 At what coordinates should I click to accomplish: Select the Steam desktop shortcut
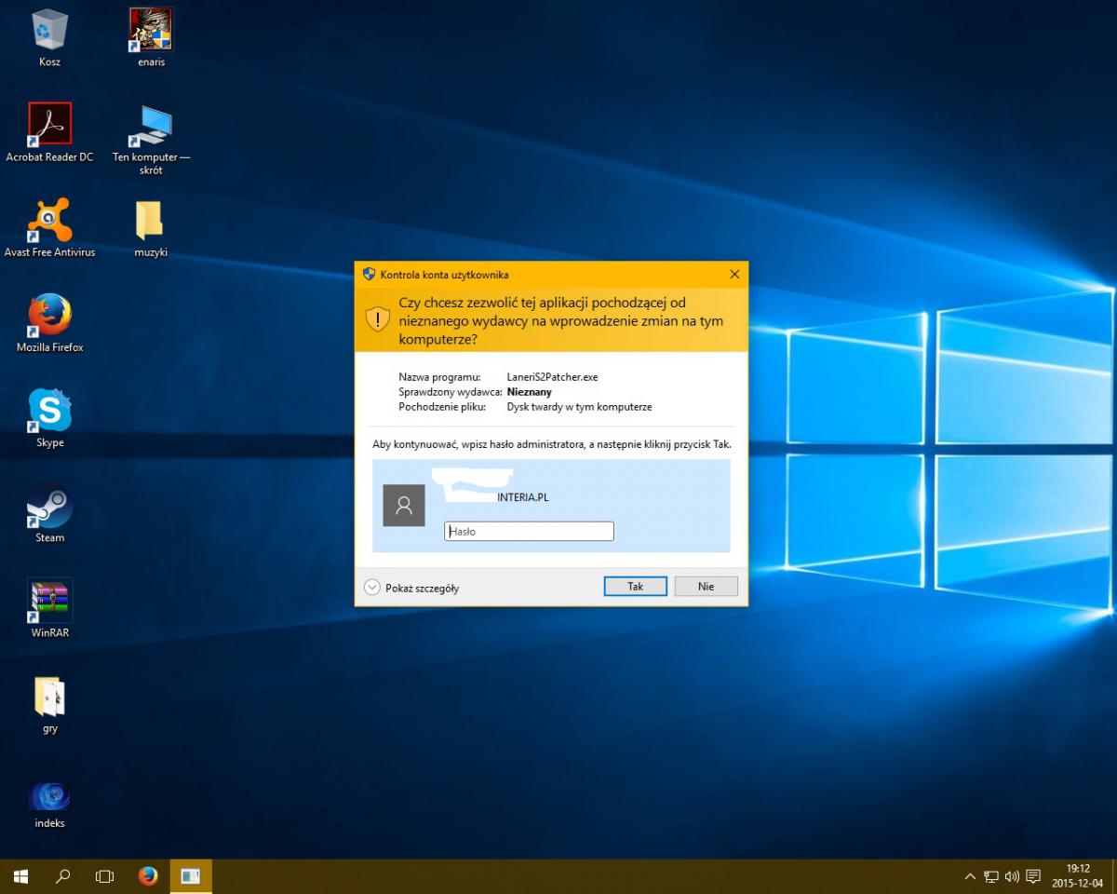[49, 513]
